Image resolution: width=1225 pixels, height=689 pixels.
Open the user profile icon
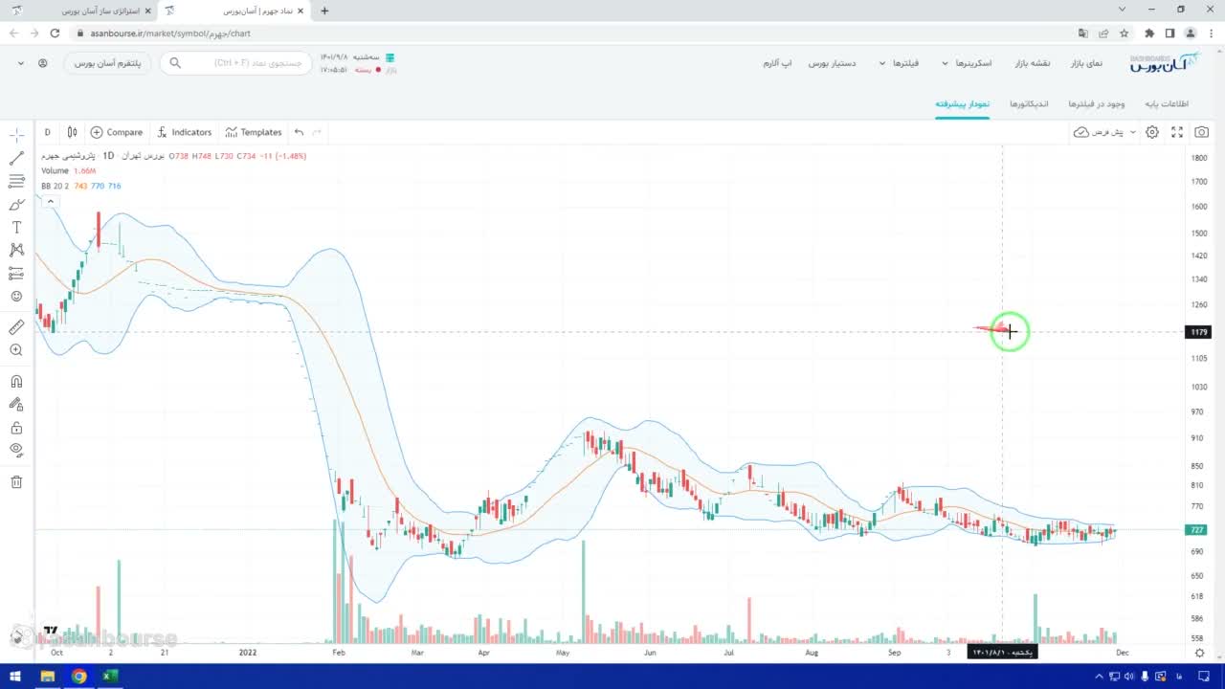click(x=43, y=63)
